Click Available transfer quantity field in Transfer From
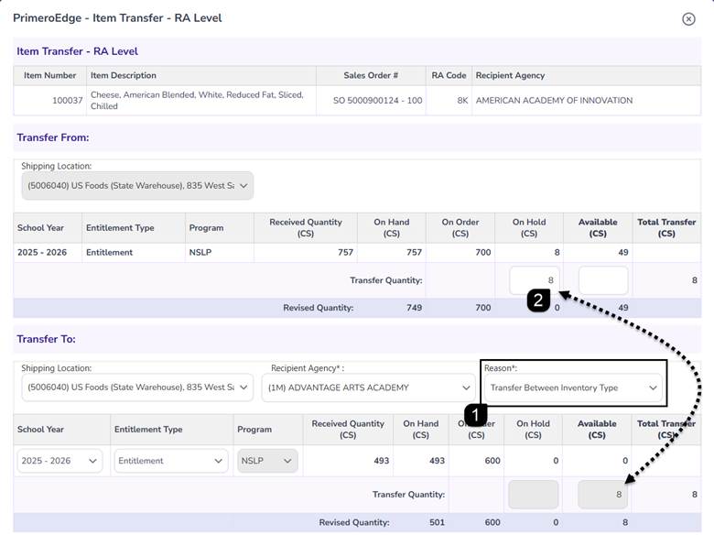The width and height of the screenshot is (714, 535). [603, 280]
